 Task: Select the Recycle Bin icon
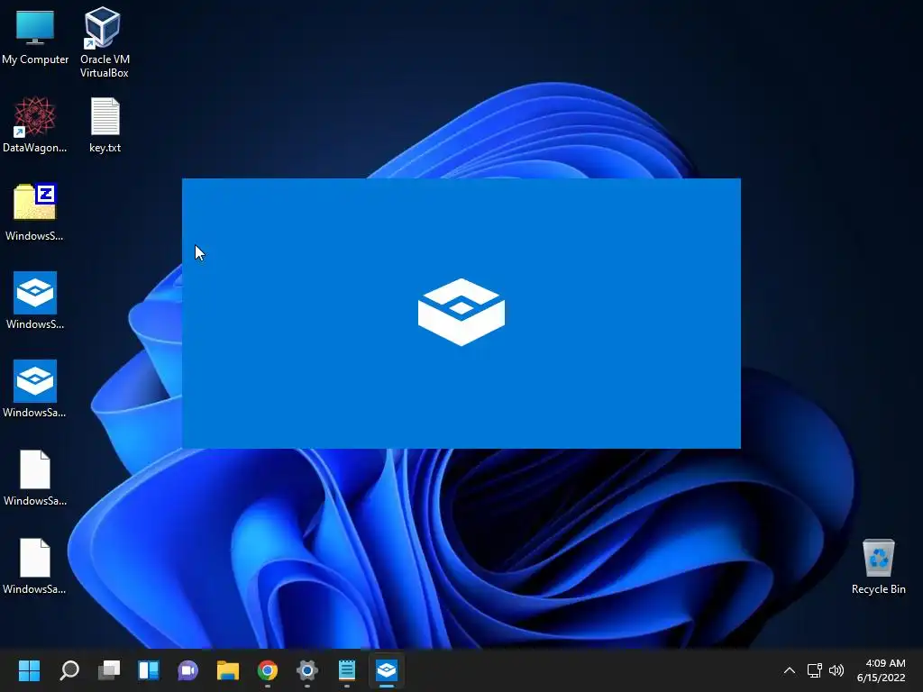(x=878, y=566)
